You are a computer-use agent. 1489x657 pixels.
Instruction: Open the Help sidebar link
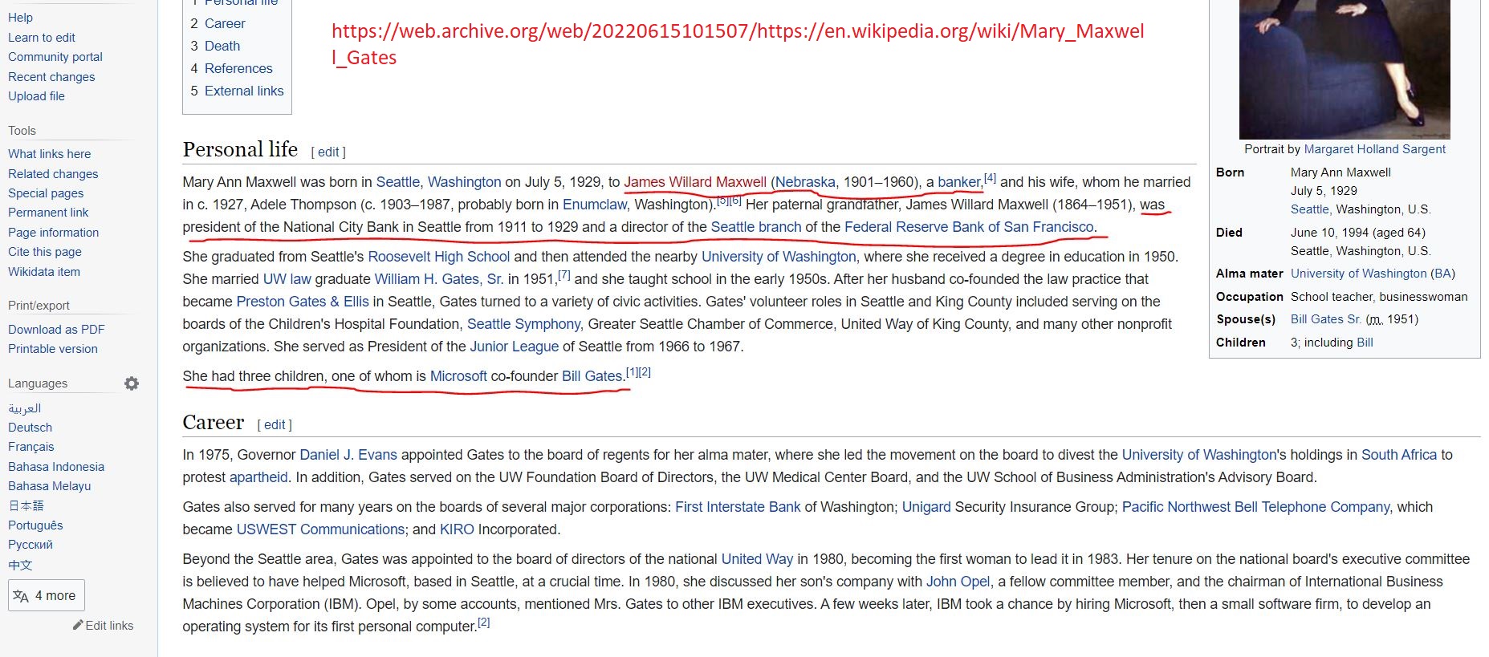pyautogui.click(x=21, y=18)
